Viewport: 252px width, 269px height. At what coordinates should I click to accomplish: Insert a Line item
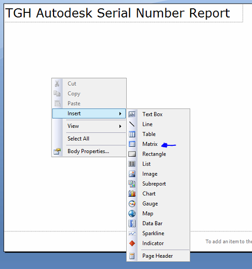tap(158, 124)
